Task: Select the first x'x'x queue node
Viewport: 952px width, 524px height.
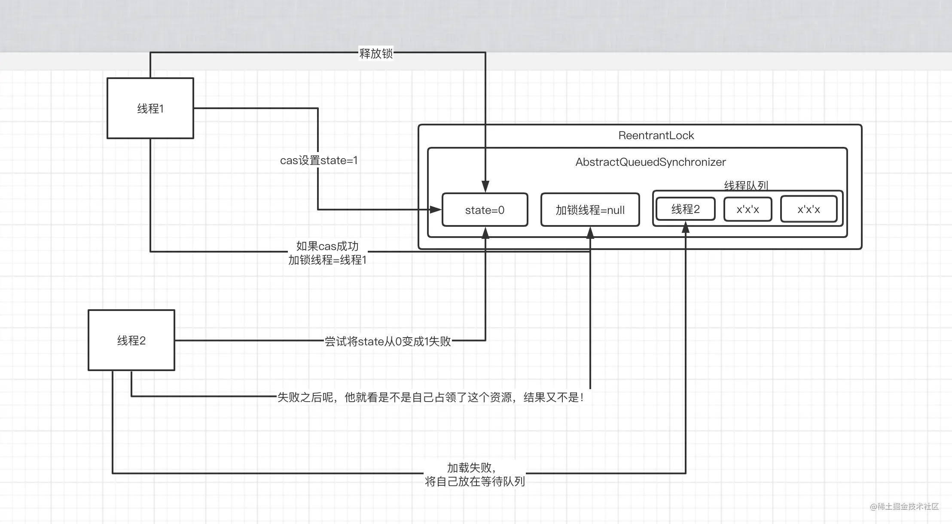Action: point(748,209)
